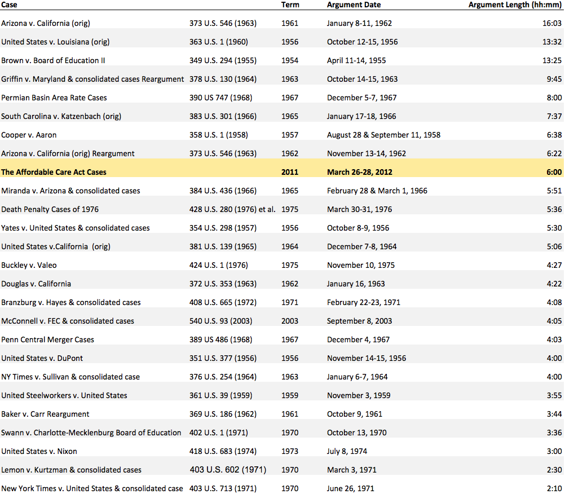
Task: Click citation '349 U.S. 294 (1955)'
Action: click(223, 60)
